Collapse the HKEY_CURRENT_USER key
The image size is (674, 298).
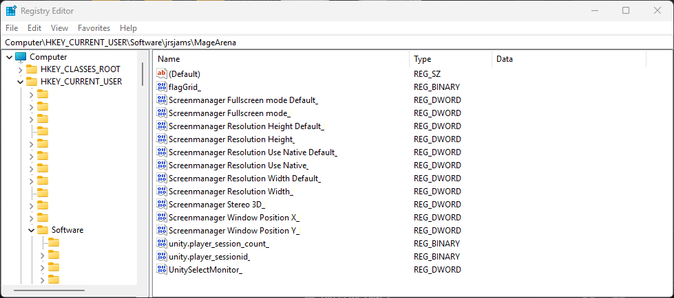coord(19,82)
